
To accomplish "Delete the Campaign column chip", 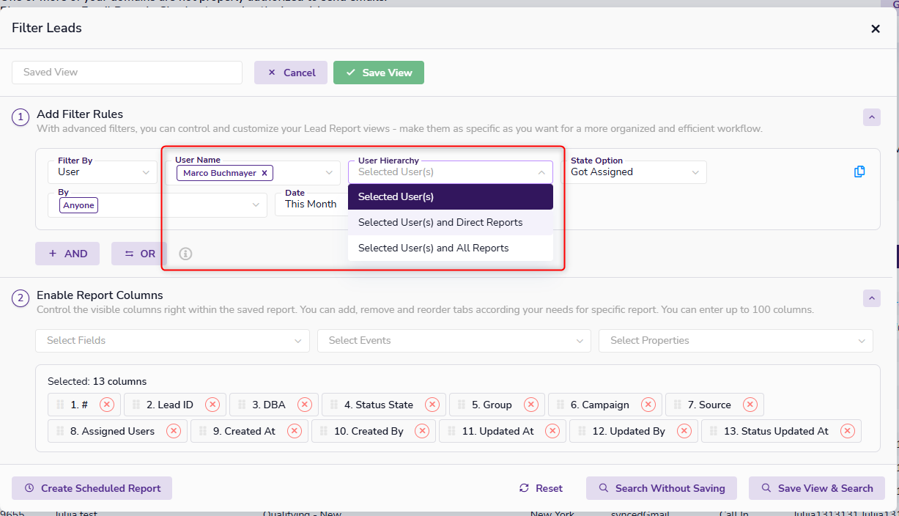I will click(648, 405).
